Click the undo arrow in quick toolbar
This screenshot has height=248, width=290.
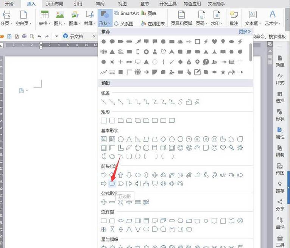click(39, 36)
